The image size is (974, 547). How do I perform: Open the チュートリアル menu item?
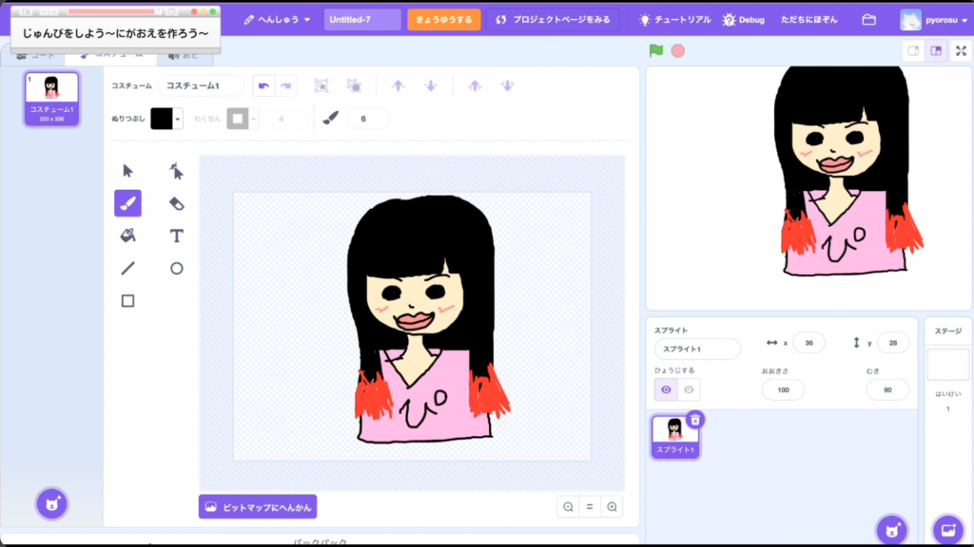tap(674, 20)
